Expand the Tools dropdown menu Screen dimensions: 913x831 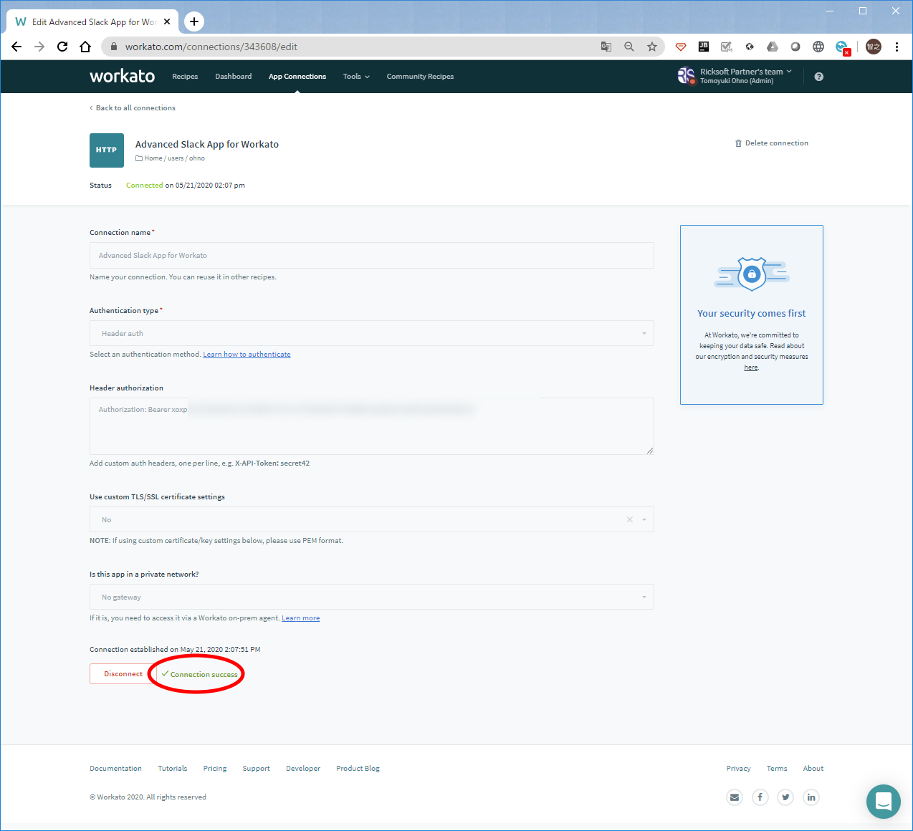(356, 77)
